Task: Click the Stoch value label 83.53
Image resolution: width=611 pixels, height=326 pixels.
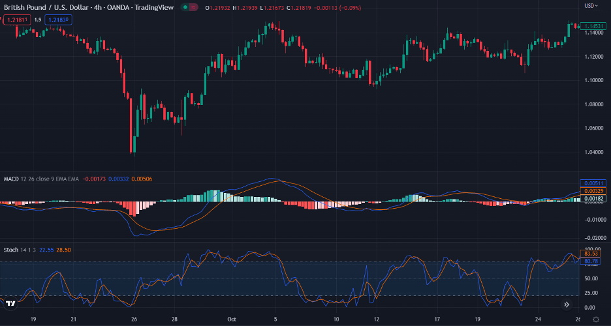Action: coord(592,254)
